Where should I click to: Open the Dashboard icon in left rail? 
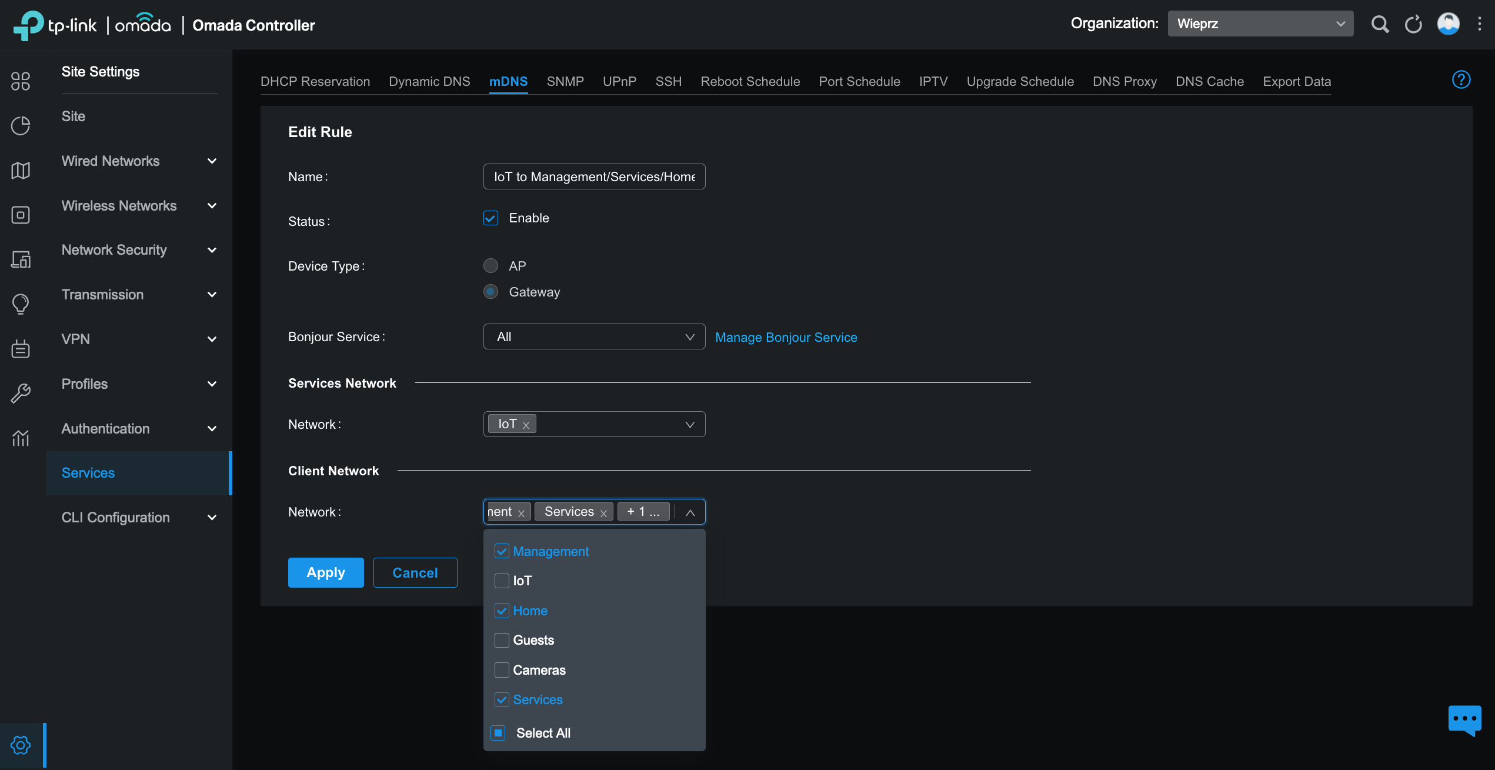point(21,81)
